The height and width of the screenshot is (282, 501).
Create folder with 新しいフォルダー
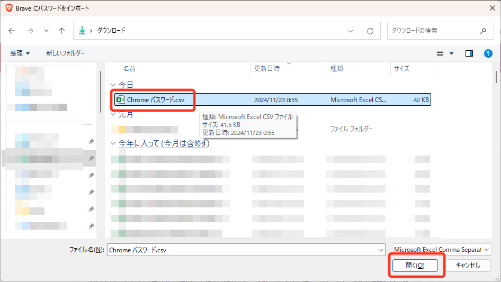[65, 53]
